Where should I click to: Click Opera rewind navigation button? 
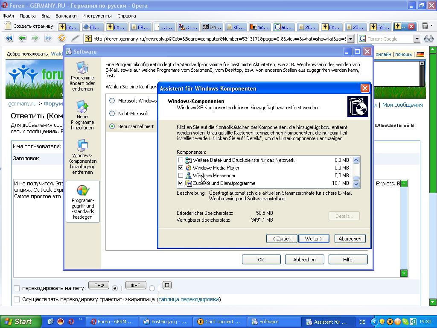(9, 38)
